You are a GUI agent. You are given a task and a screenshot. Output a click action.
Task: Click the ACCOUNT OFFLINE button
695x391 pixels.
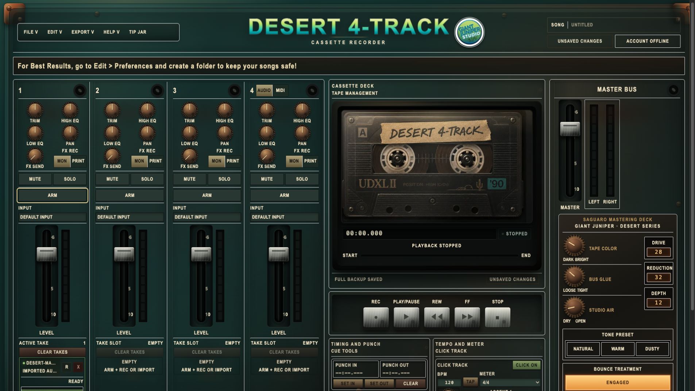(647, 41)
